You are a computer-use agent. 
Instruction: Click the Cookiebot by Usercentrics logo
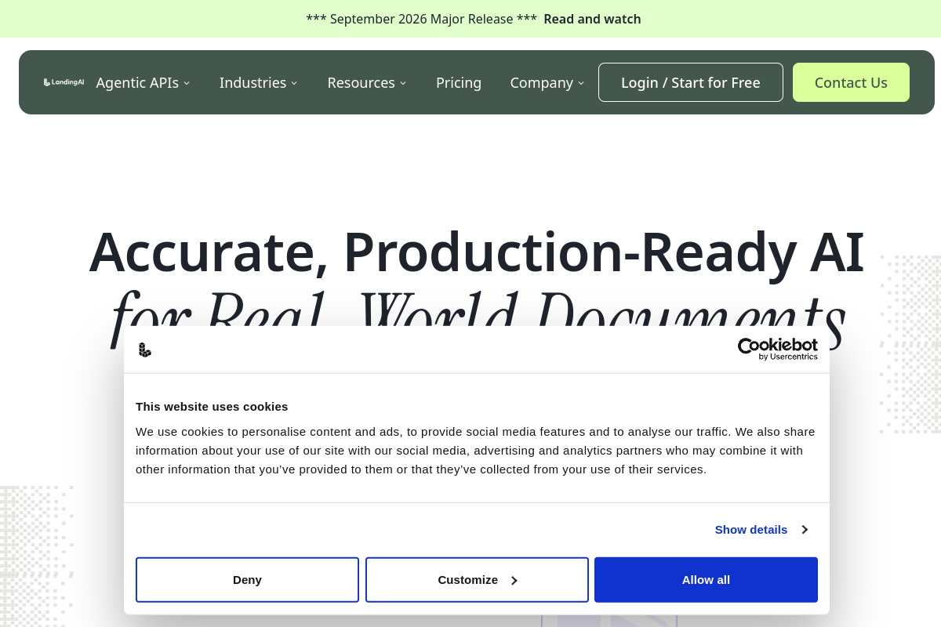click(777, 350)
